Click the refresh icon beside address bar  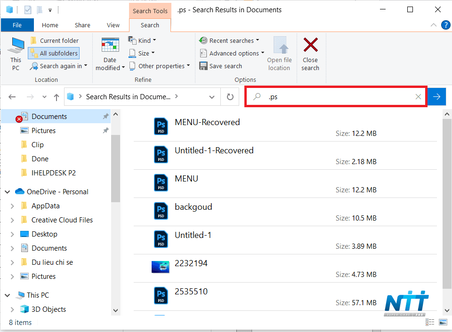point(230,97)
